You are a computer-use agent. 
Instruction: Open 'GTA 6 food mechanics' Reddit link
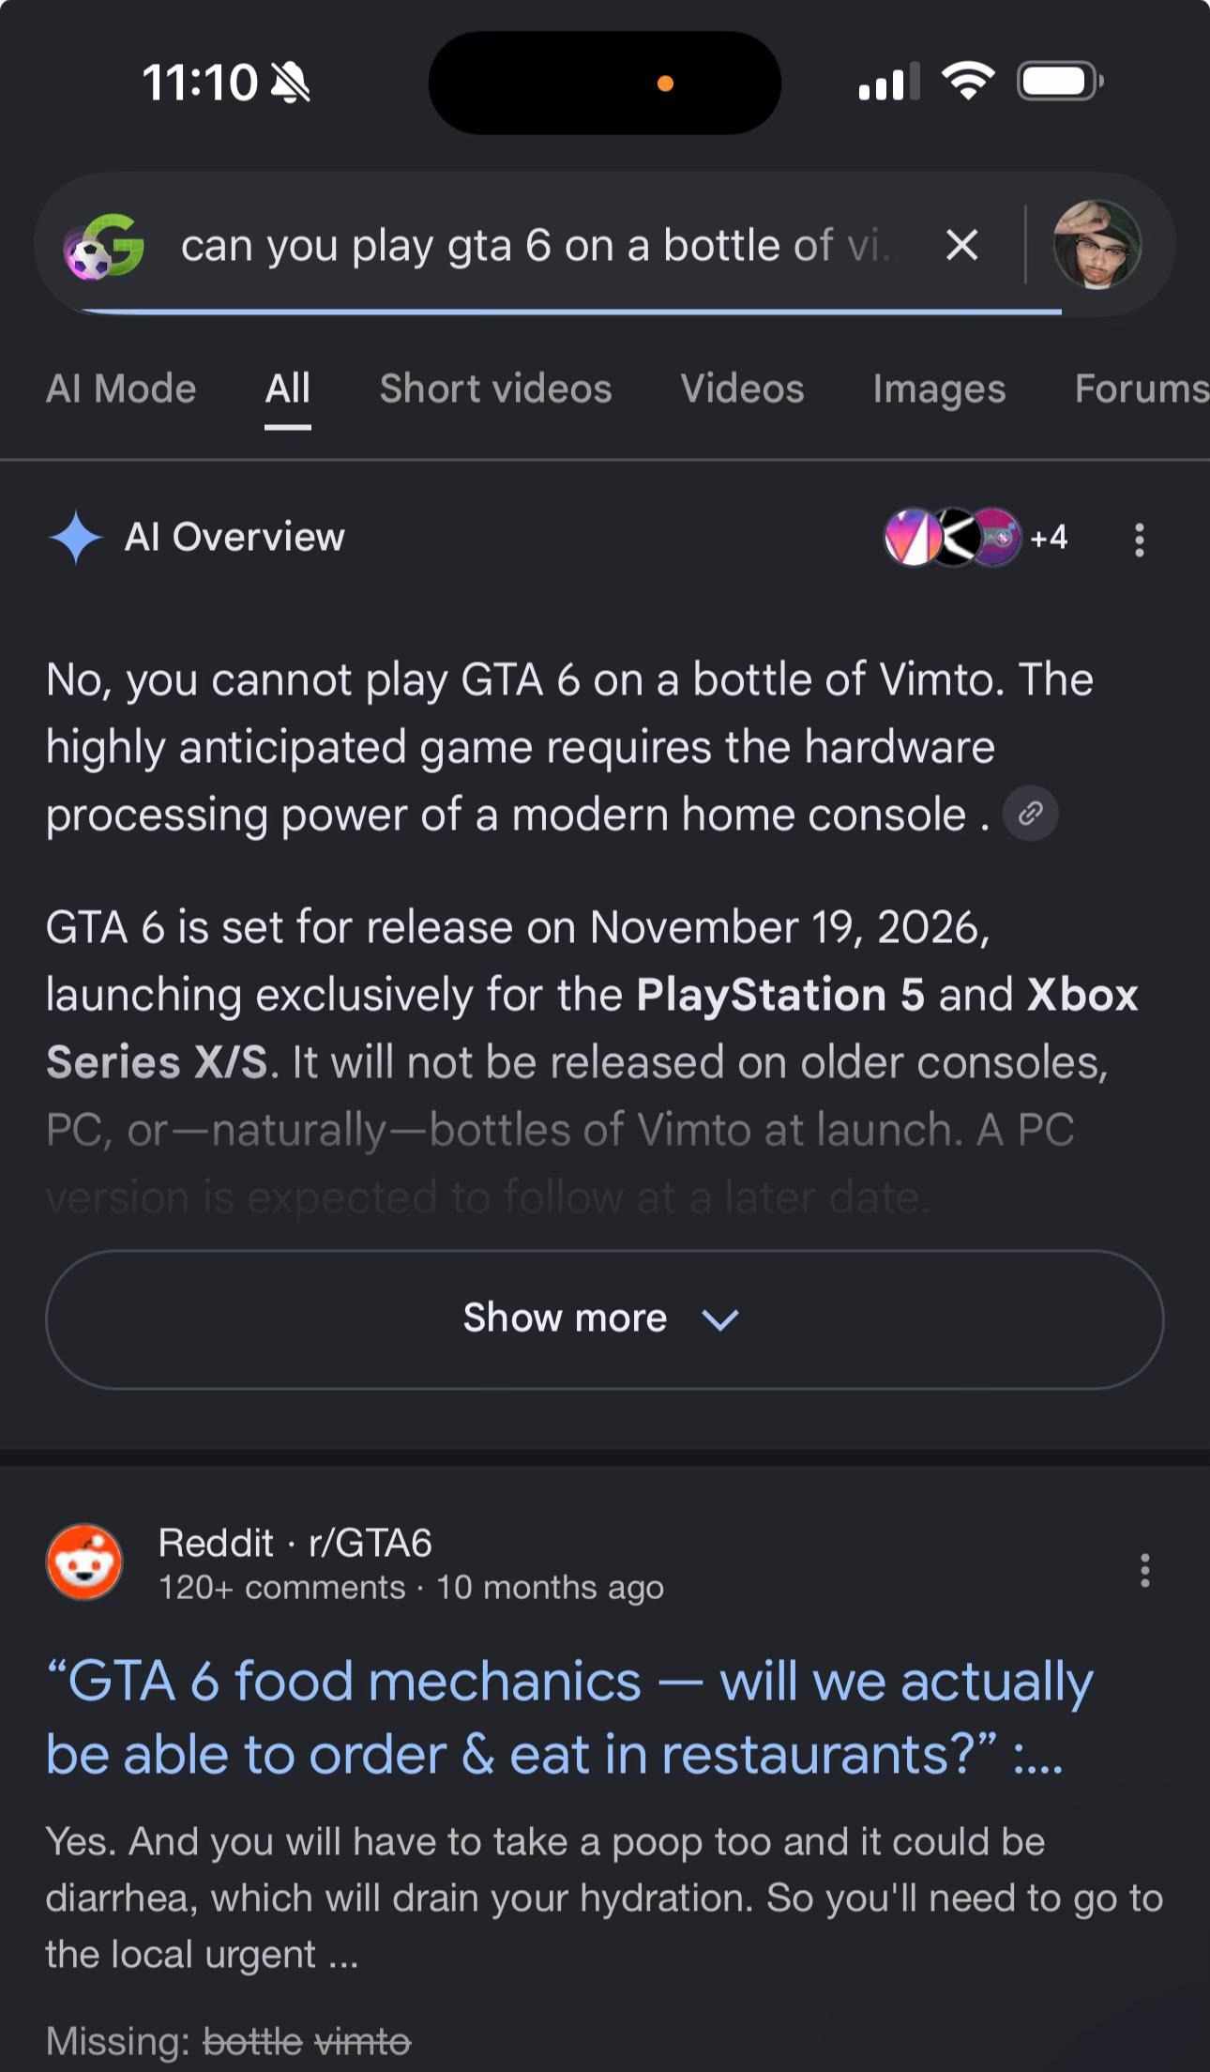pos(569,1717)
